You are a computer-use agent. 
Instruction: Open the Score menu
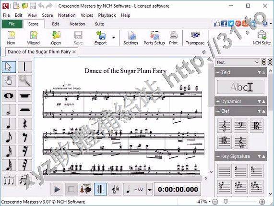tap(48, 15)
